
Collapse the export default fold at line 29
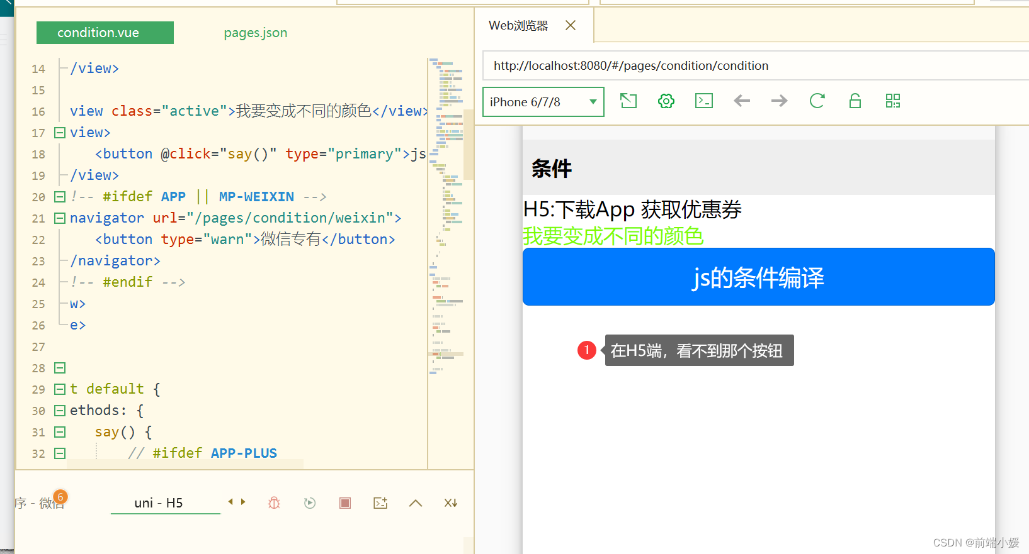pos(60,389)
